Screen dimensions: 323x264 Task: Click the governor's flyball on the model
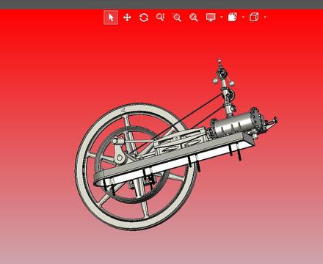214,81
